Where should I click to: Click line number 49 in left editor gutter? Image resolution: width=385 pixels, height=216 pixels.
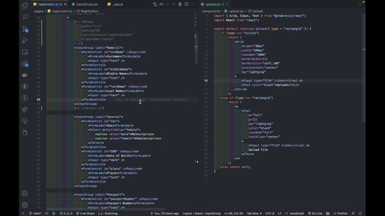pyautogui.click(x=38, y=100)
